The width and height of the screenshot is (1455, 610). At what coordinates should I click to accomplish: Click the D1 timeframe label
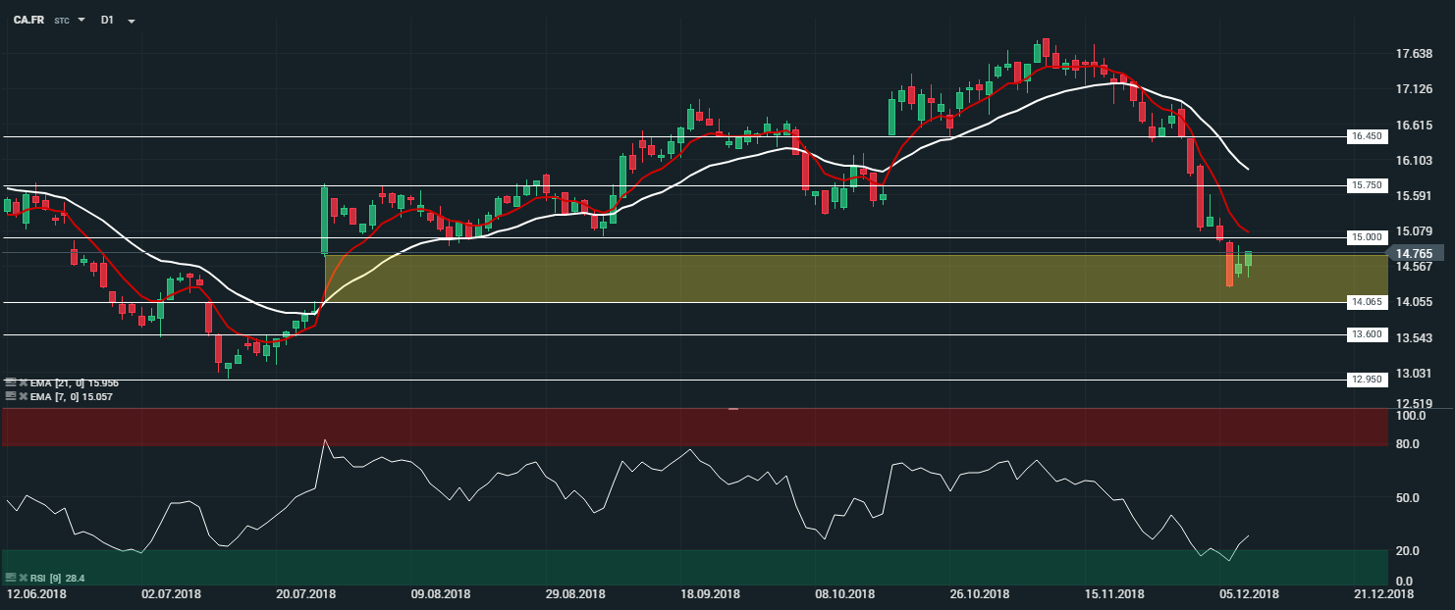[x=107, y=20]
